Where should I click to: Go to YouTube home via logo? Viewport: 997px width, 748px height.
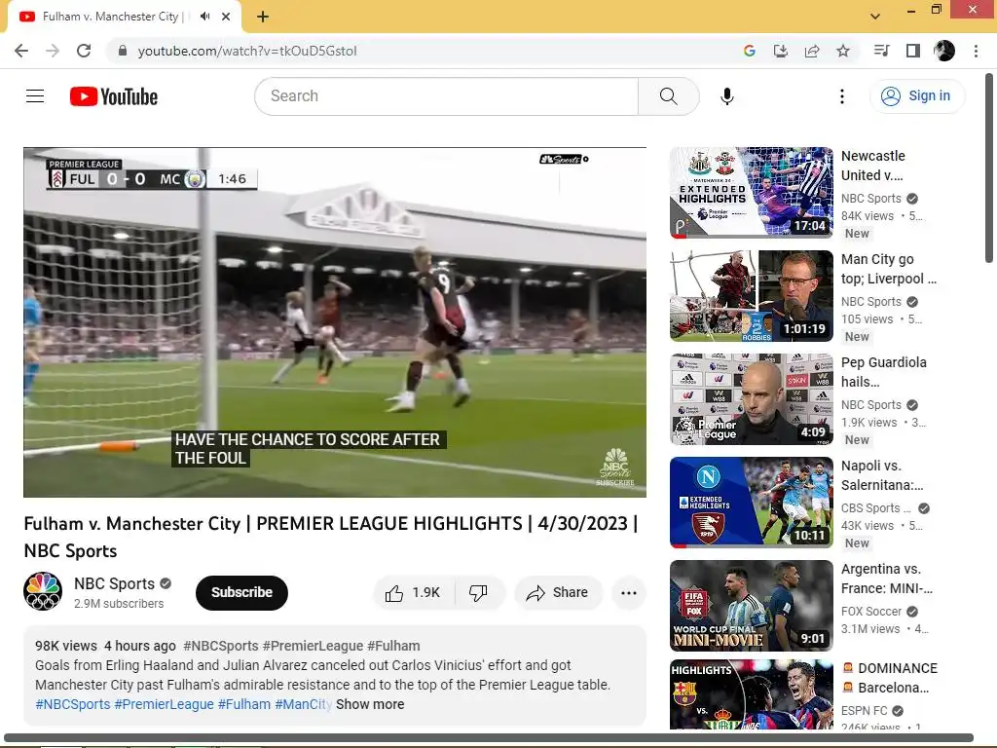click(114, 96)
